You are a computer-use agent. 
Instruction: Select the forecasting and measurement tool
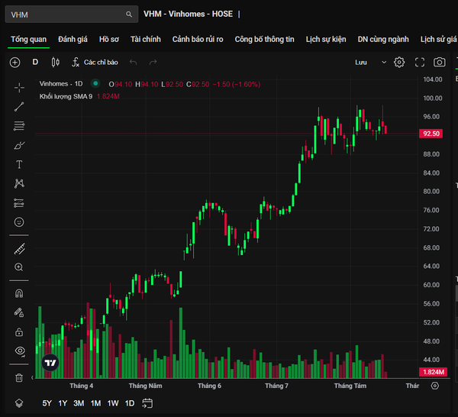19,203
